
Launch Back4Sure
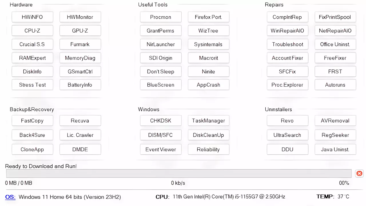click(32, 135)
